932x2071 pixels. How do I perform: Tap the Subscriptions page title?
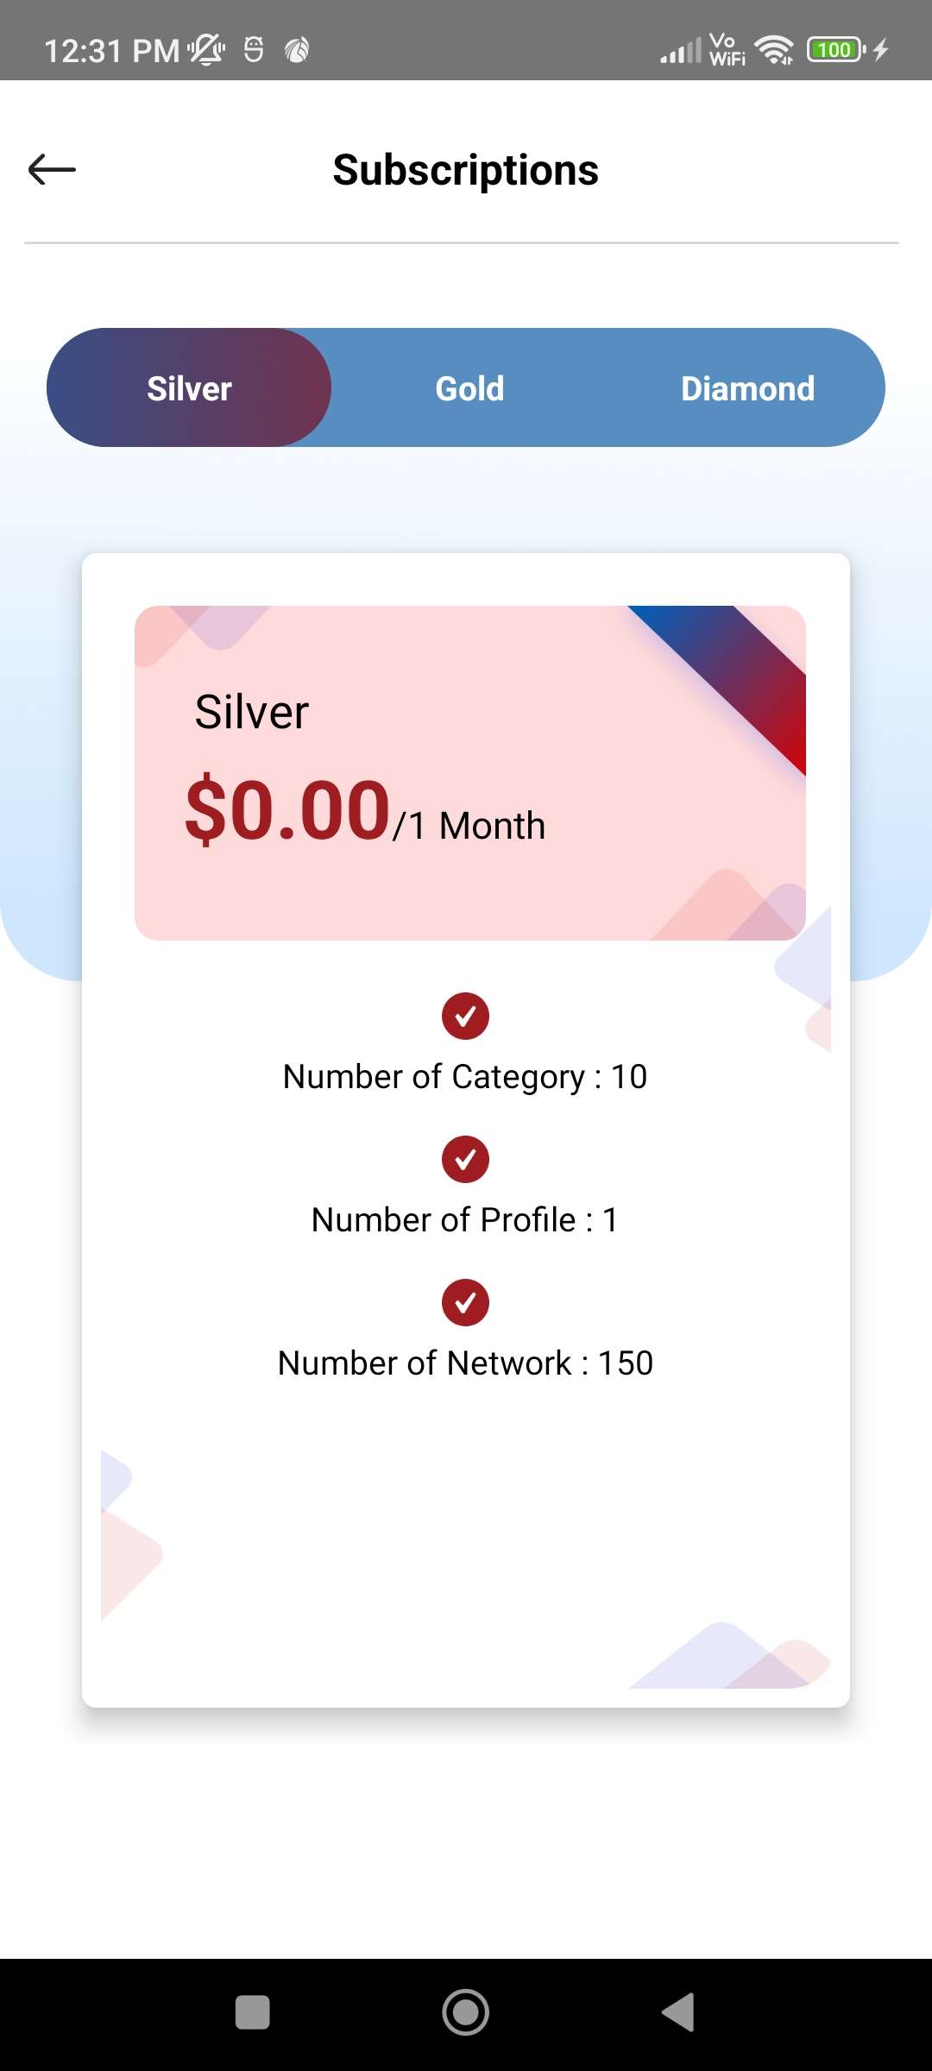[466, 170]
